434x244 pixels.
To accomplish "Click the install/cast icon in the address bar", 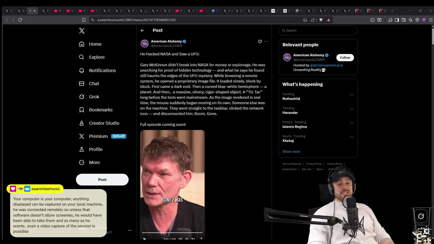I will click(305, 20).
